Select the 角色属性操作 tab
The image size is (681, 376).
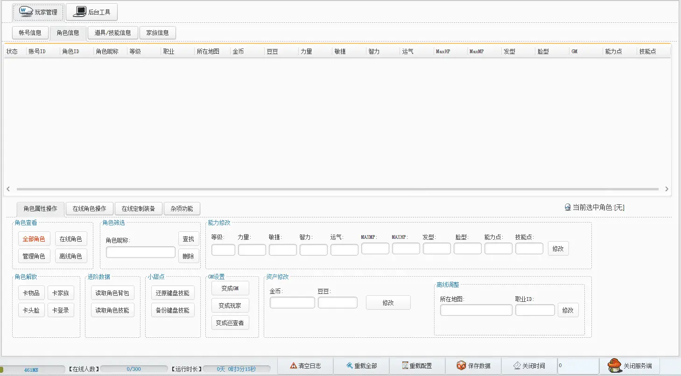(x=41, y=209)
